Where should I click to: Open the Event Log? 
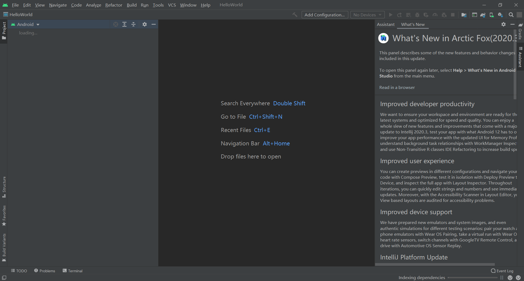click(x=502, y=271)
